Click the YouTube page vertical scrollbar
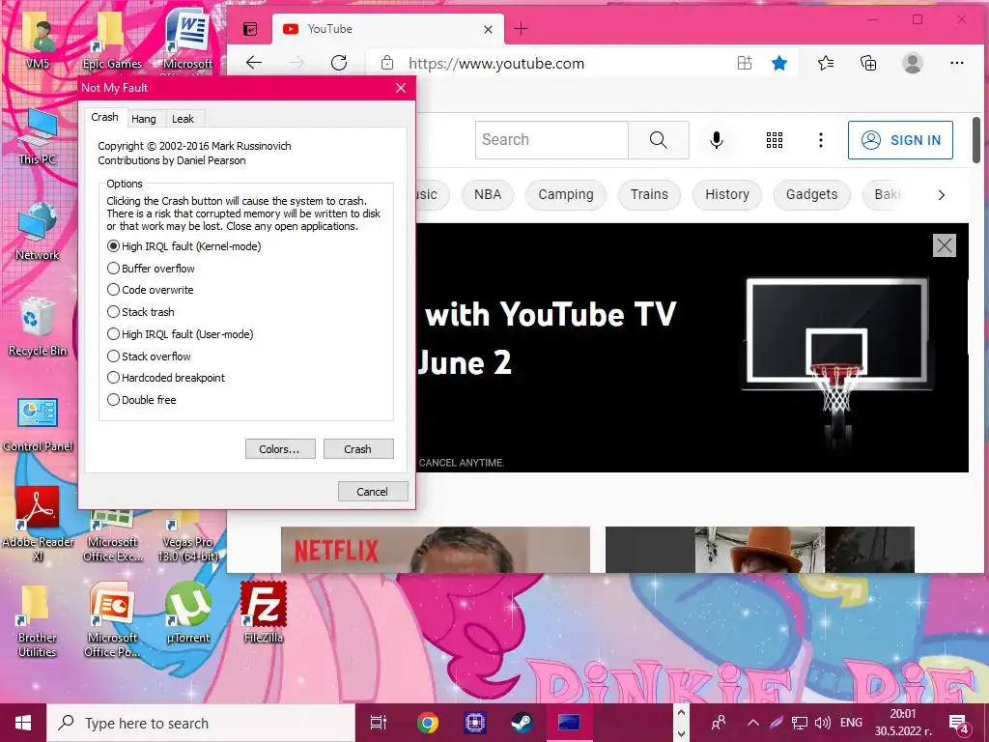The width and height of the screenshot is (989, 742). tap(976, 139)
